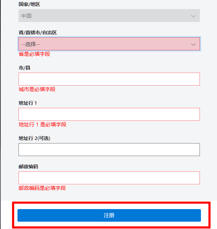Click the 省/直辖市/自治区 label text
Image resolution: width=217 pixels, height=229 pixels.
pos(38,32)
